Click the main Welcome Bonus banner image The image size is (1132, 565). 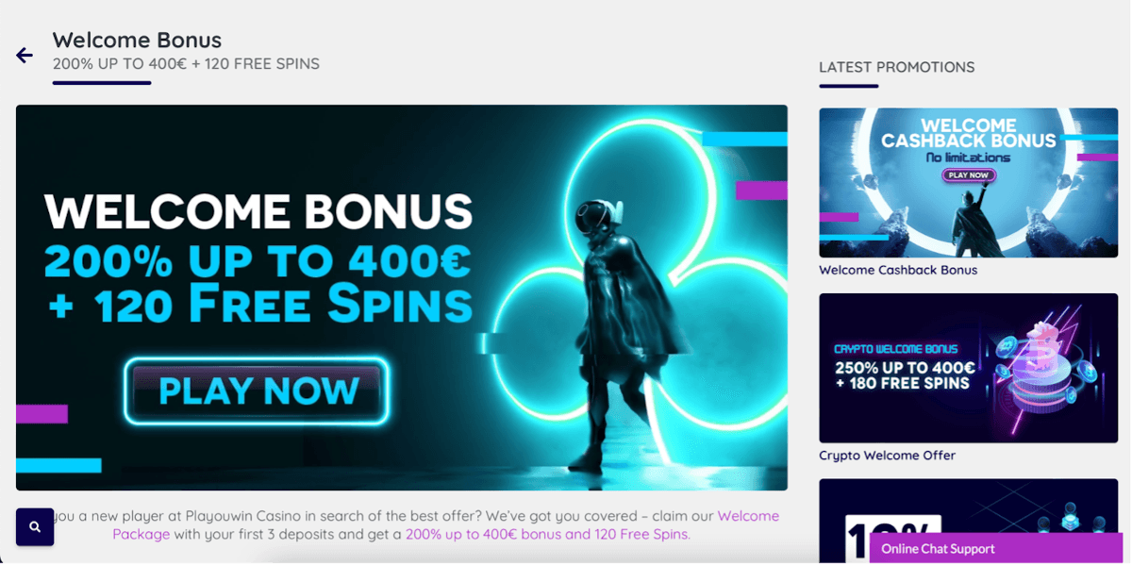tap(402, 297)
